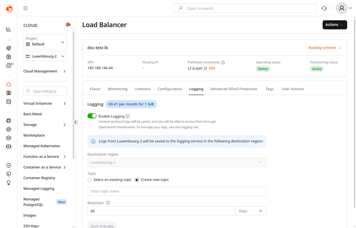This screenshot has width=356, height=228.
Task: Toggle the sidebar panel layout icon
Action: (25, 8)
